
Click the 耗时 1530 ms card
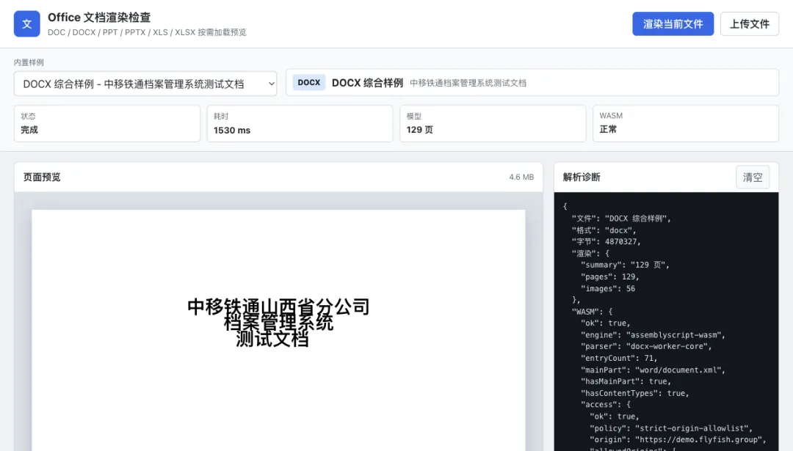300,123
